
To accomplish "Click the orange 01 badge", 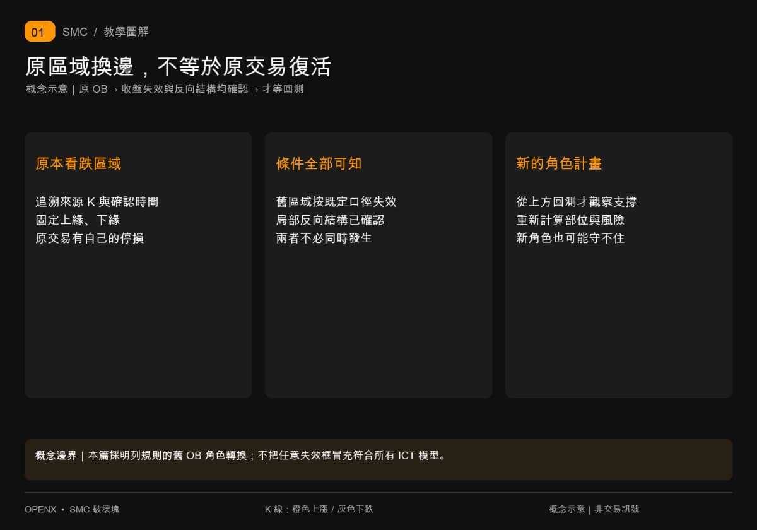I will click(x=40, y=32).
